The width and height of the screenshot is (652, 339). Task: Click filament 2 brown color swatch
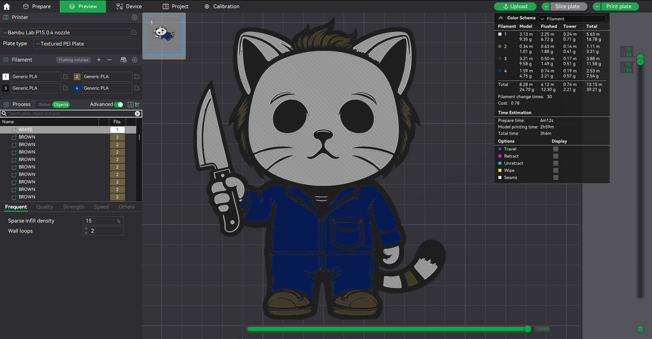click(77, 77)
